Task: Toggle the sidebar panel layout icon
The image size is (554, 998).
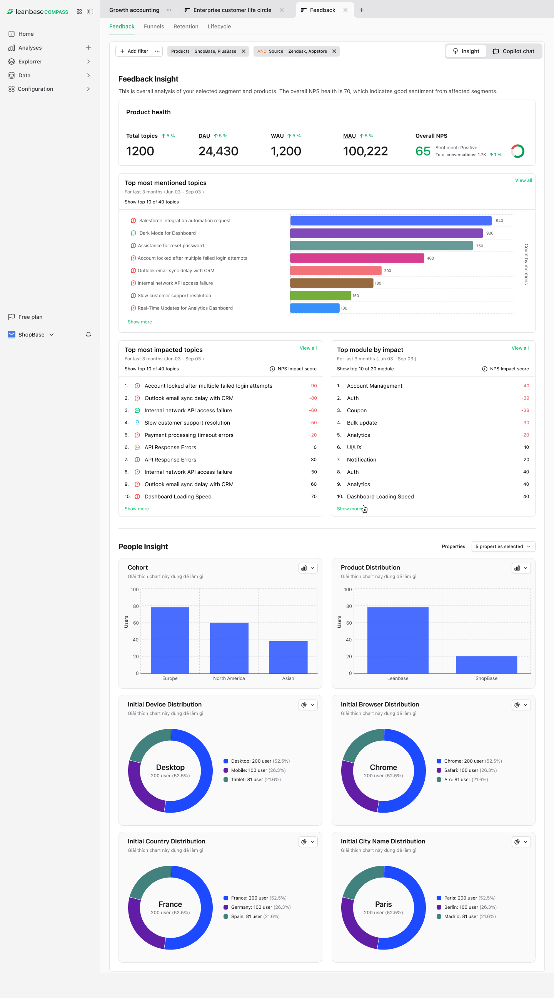Action: [x=90, y=12]
